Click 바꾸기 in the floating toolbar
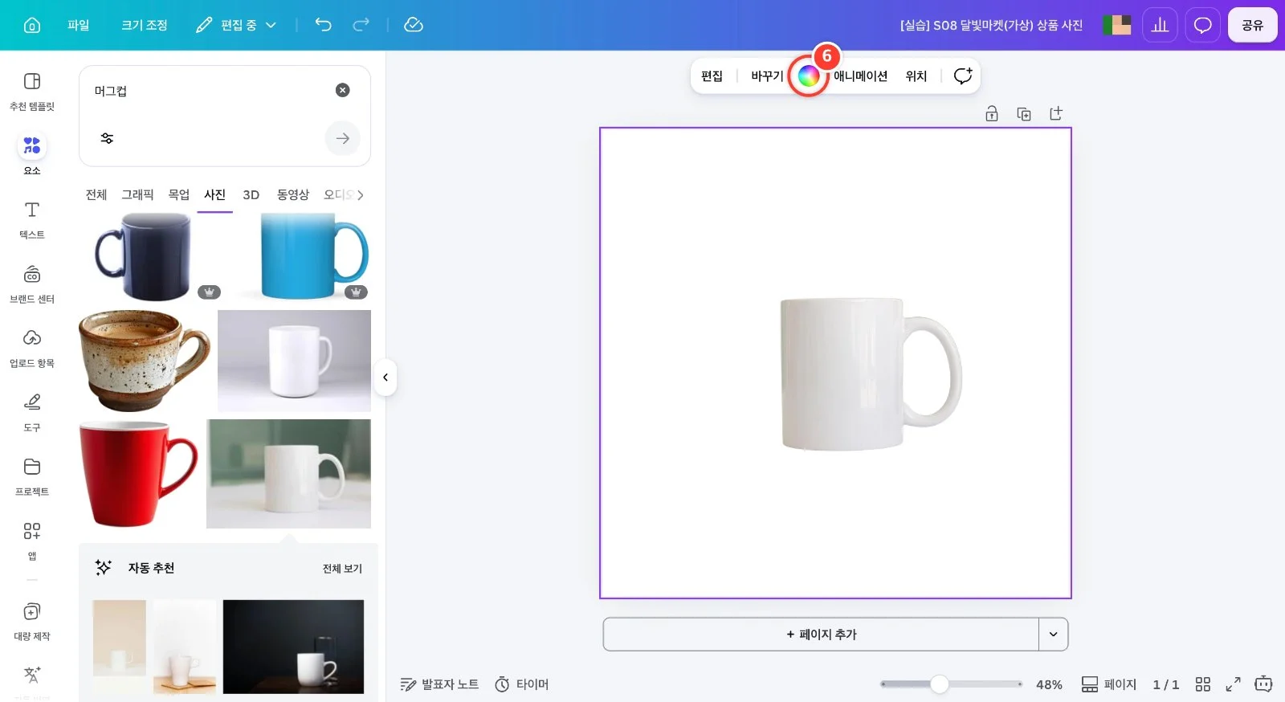 tap(767, 76)
